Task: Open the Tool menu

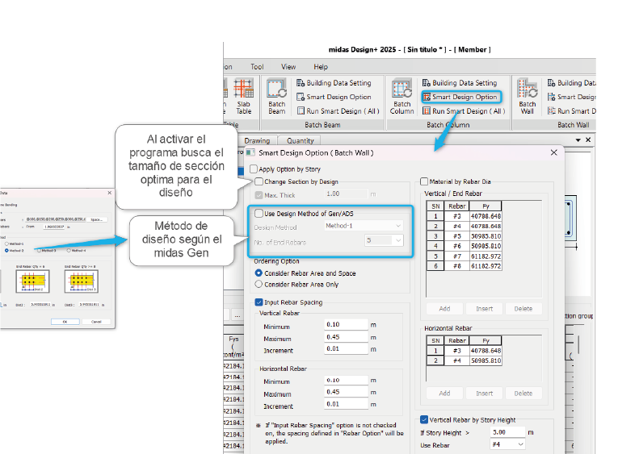Action: (257, 67)
